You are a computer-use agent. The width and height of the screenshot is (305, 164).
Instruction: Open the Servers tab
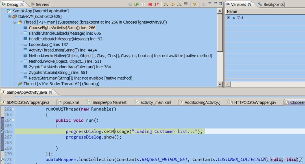40,4
